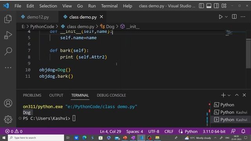Split the editor right
The height and width of the screenshot is (141, 251).
[234, 16]
